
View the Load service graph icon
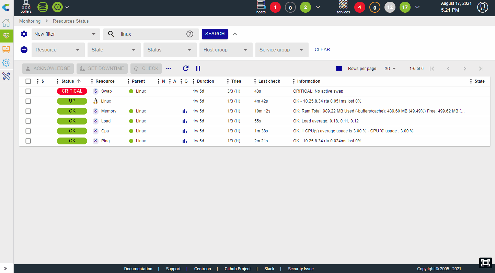(185, 121)
